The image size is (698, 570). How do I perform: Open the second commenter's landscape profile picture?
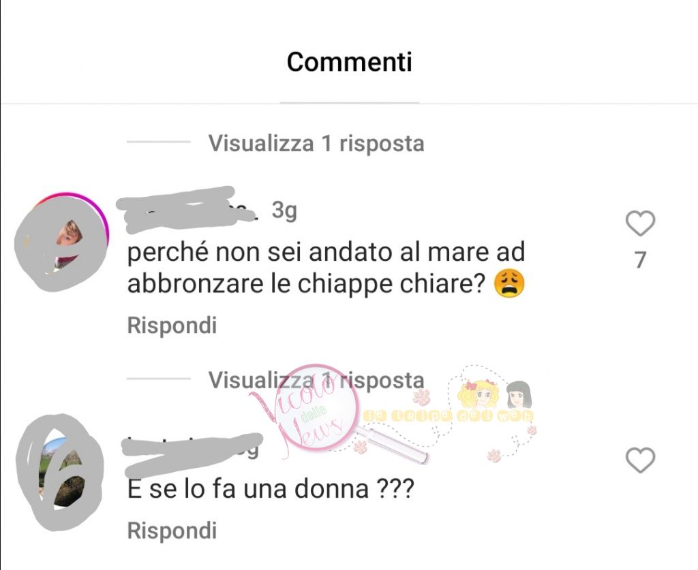tap(60, 472)
